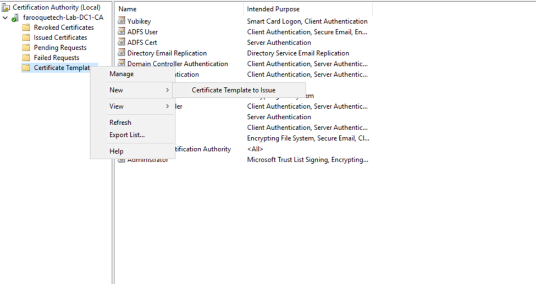This screenshot has height=284, width=536.
Task: Click the Yubikey template icon
Action: [x=121, y=21]
